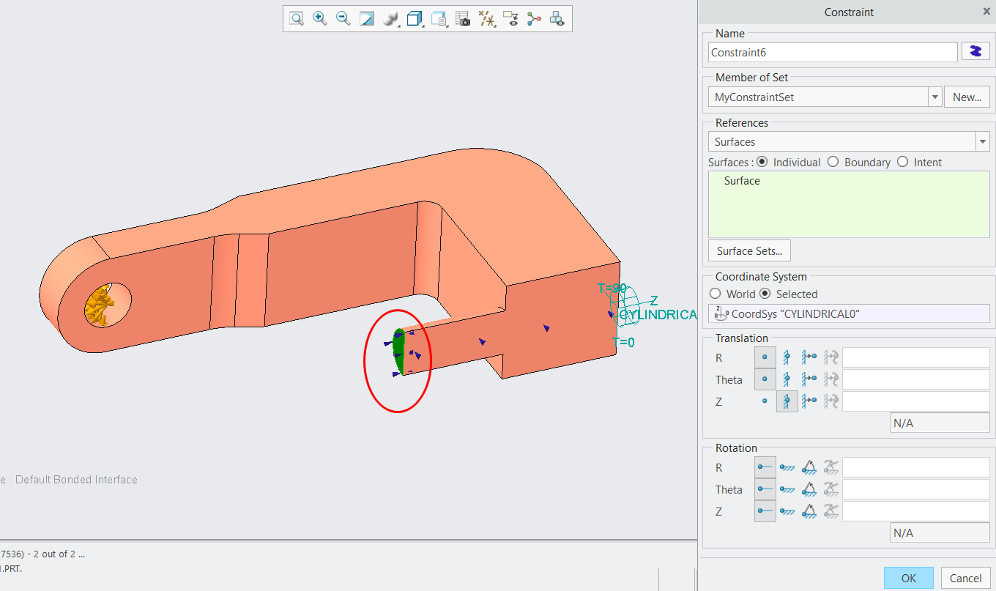Open the Saved Orientations icon
The image size is (996, 591).
pos(414,18)
